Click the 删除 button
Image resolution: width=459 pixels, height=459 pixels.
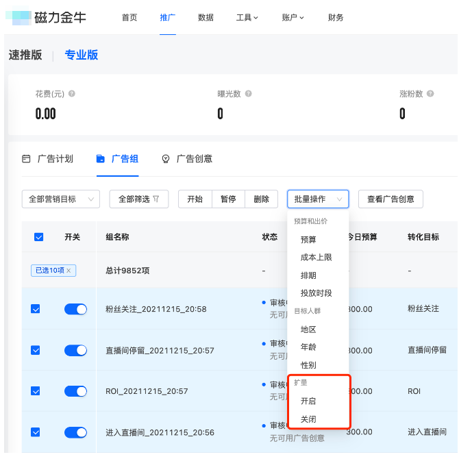click(x=261, y=199)
